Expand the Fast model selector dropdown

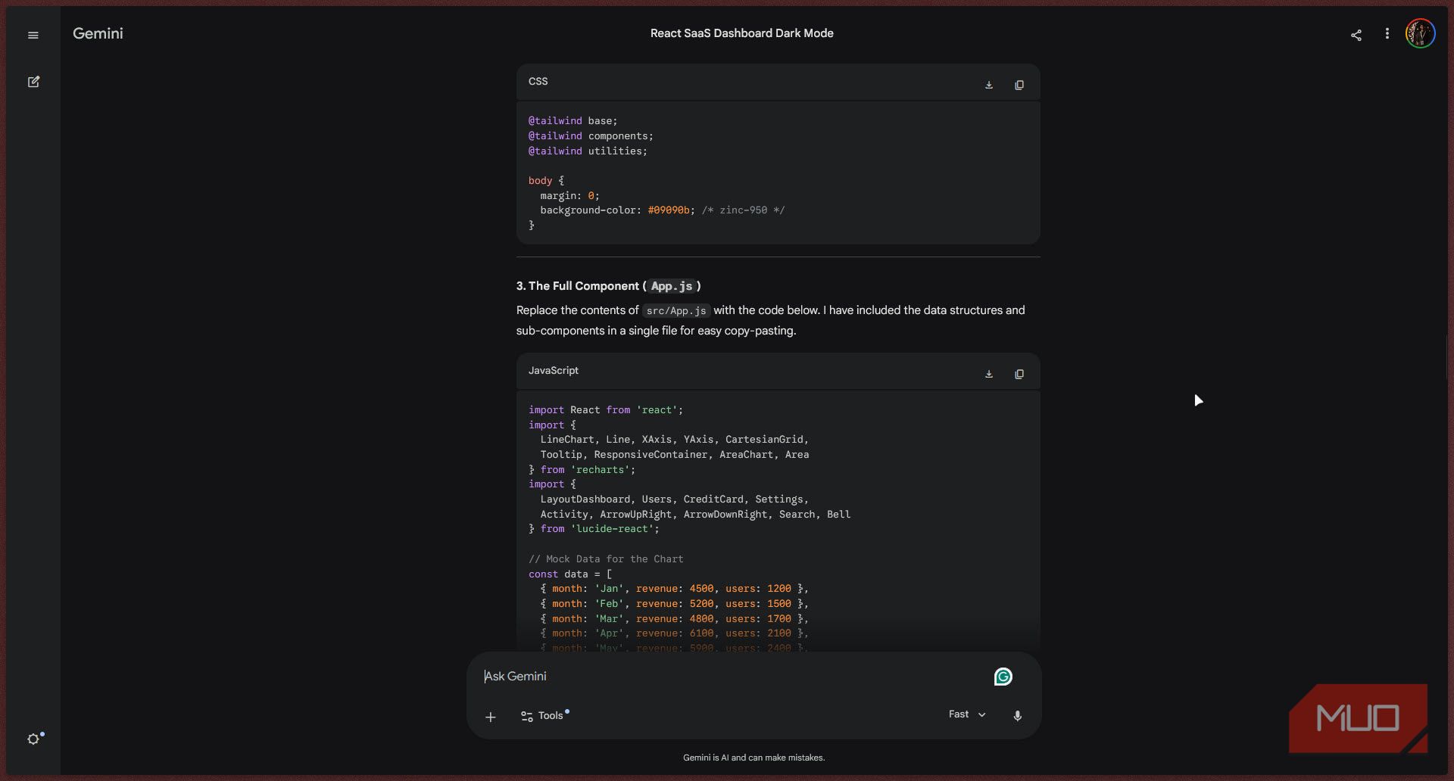967,714
